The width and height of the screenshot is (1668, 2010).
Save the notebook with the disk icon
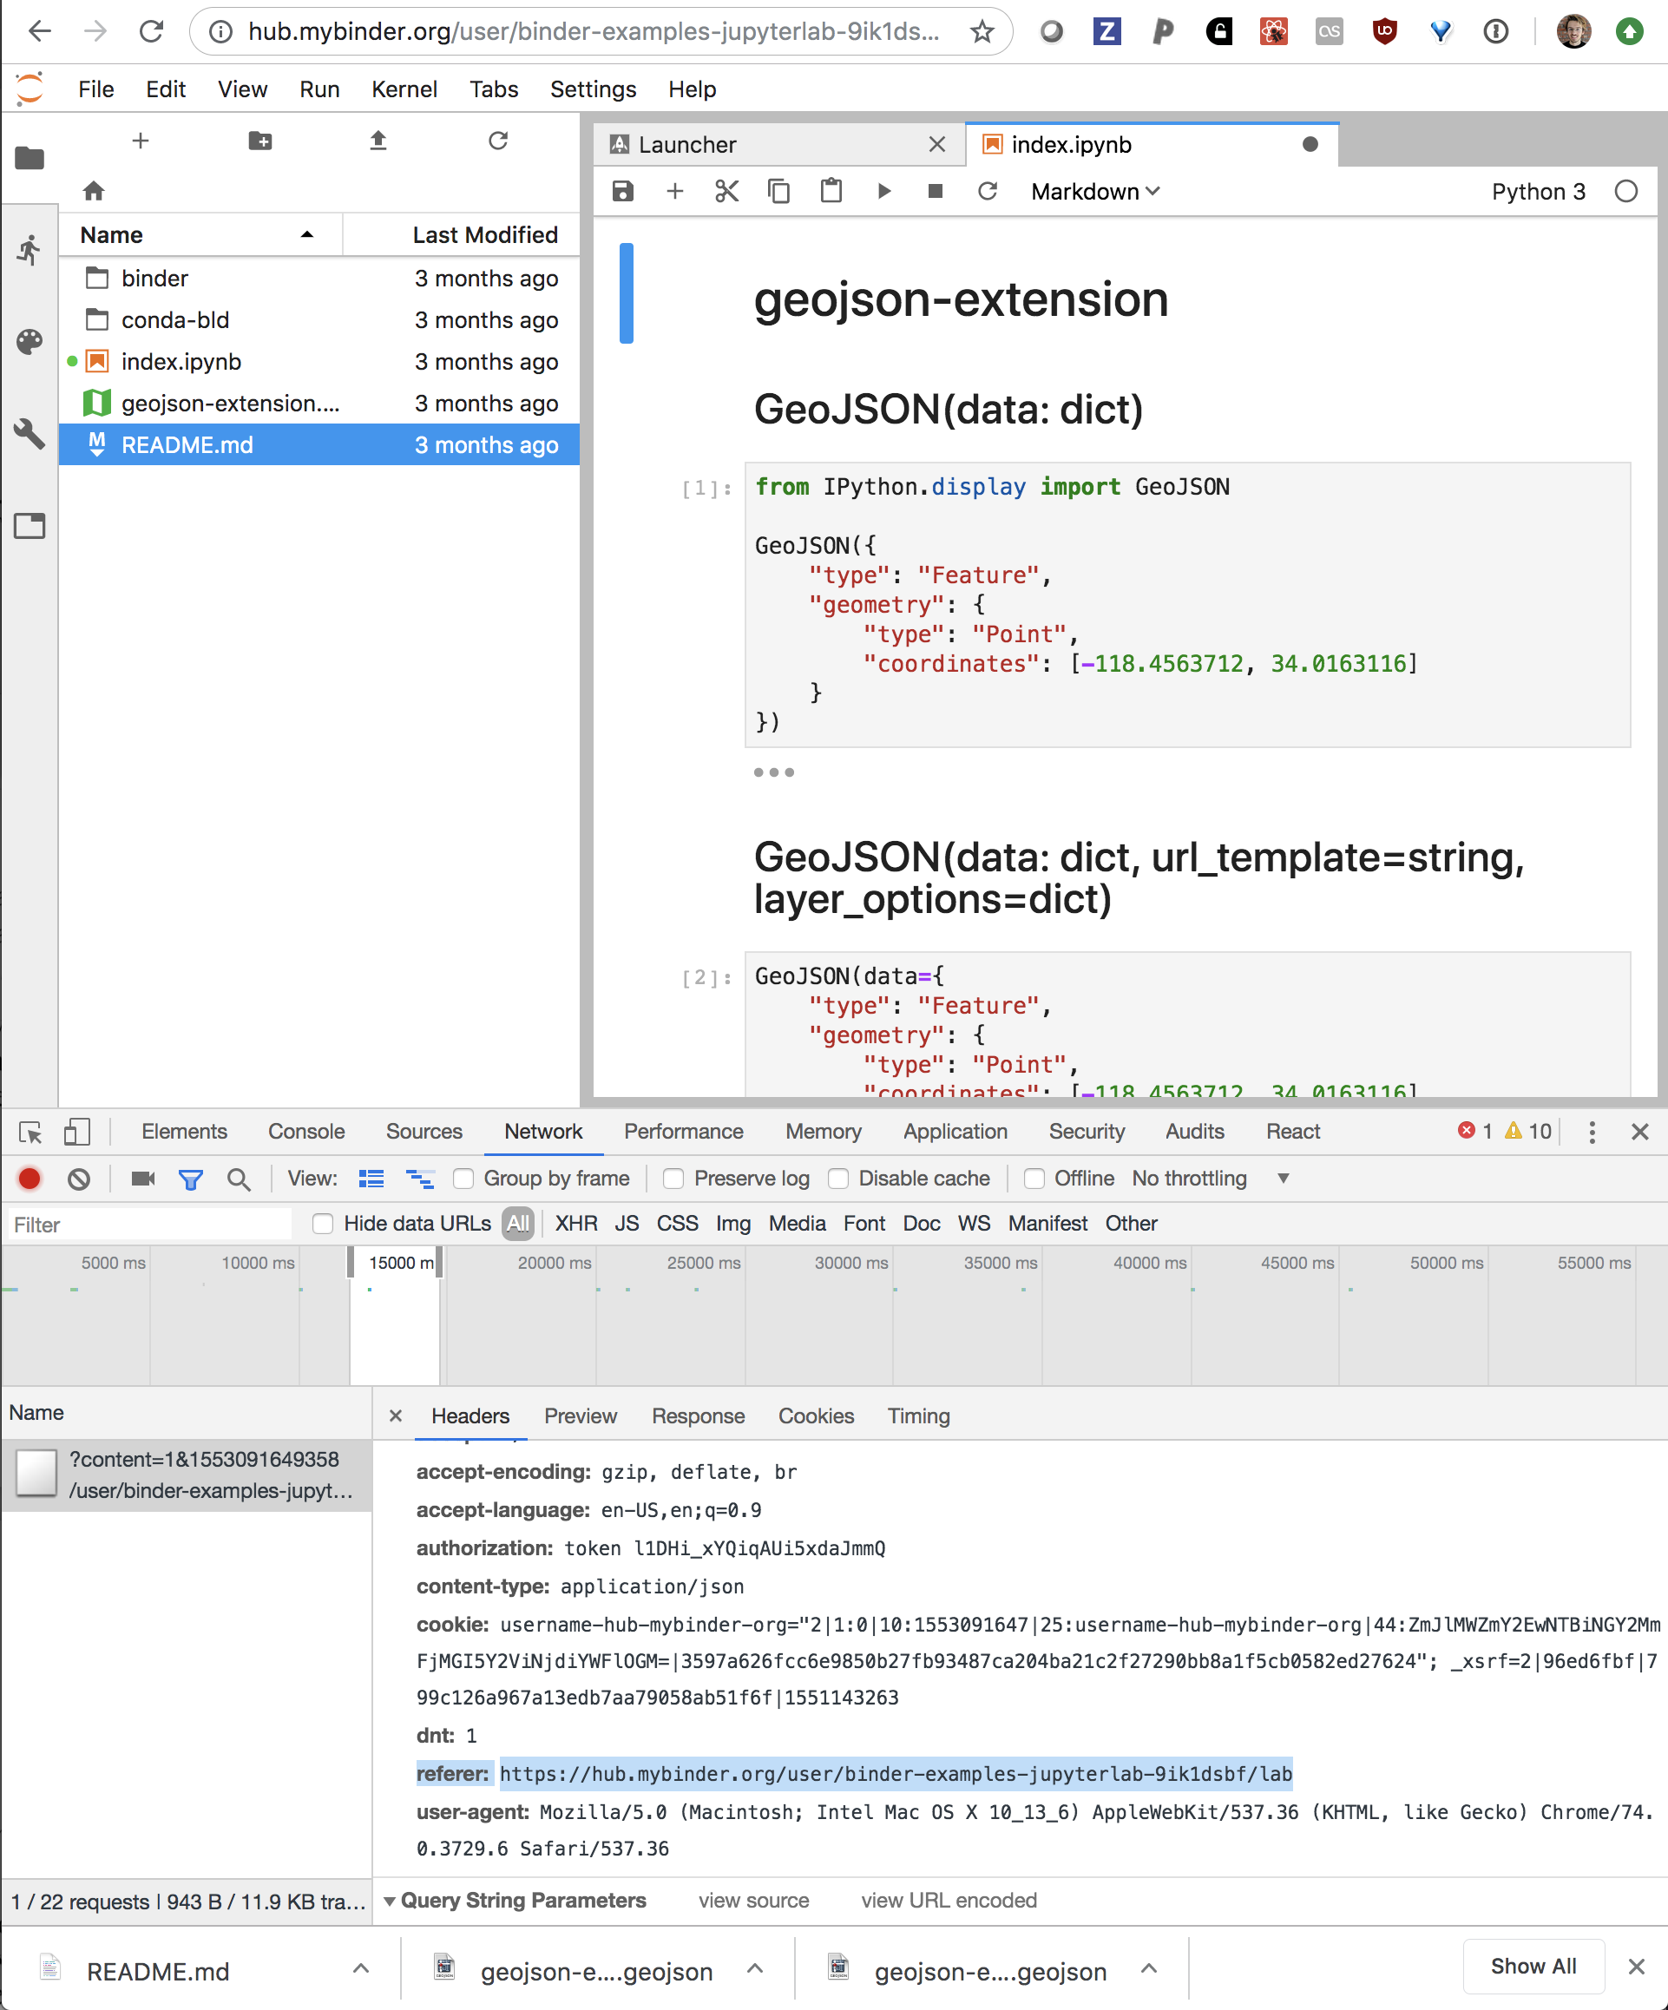click(623, 192)
